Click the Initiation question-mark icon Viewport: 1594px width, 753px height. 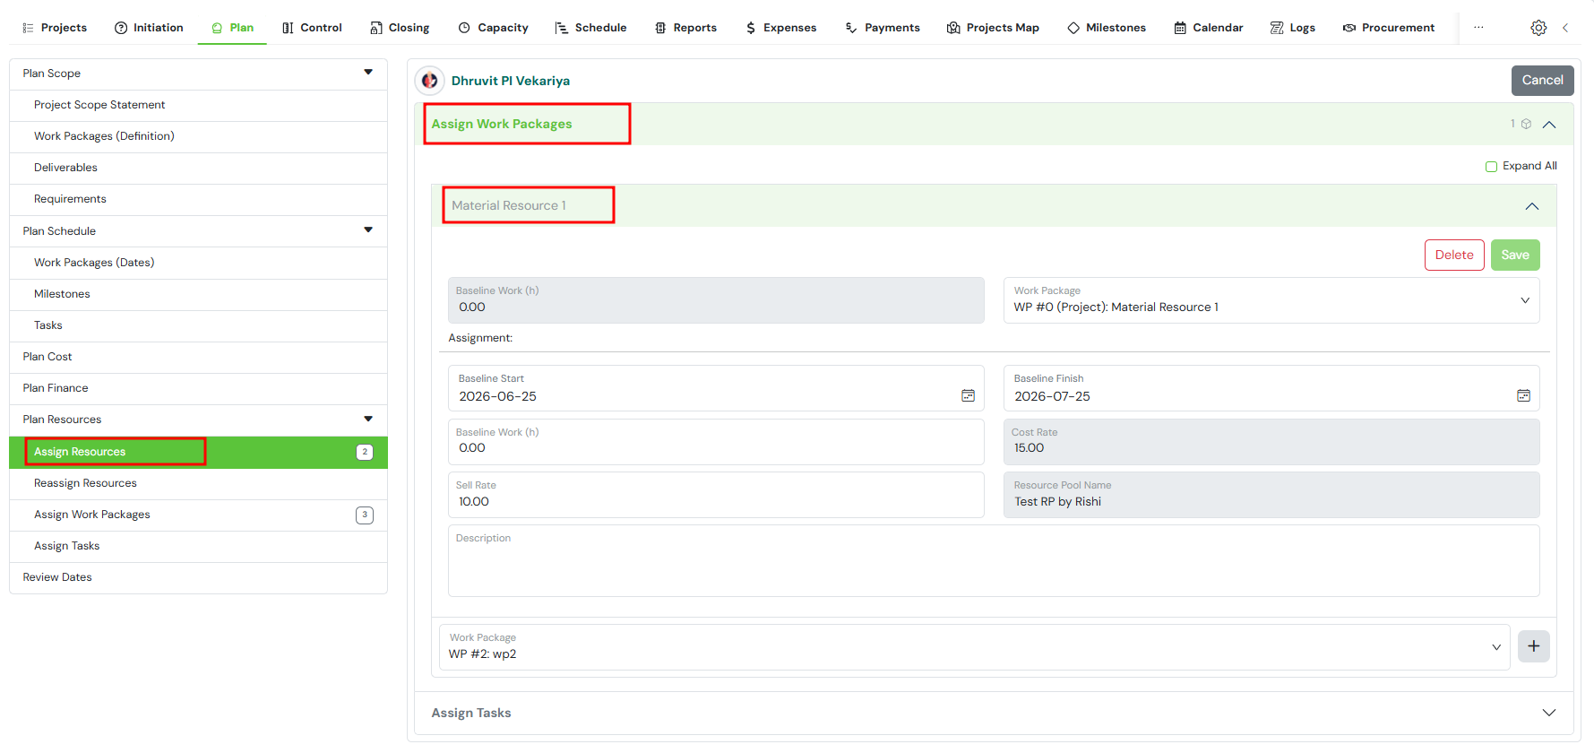click(121, 28)
